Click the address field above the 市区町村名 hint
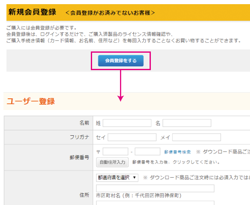 (155, 188)
